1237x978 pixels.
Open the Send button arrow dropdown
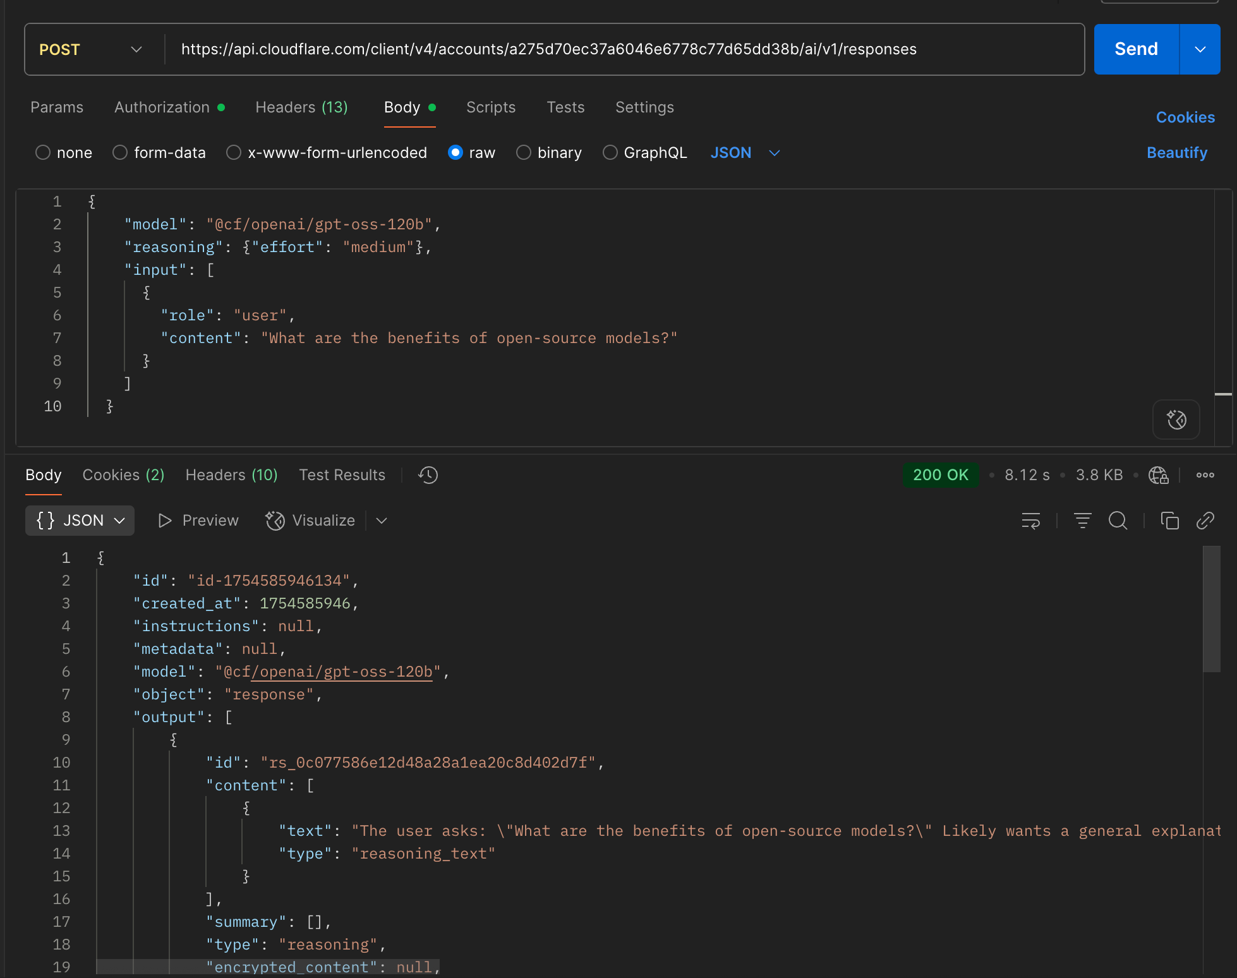pyautogui.click(x=1200, y=49)
